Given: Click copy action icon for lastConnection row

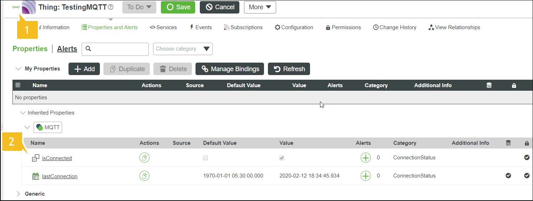Looking at the screenshot, I should [x=144, y=176].
